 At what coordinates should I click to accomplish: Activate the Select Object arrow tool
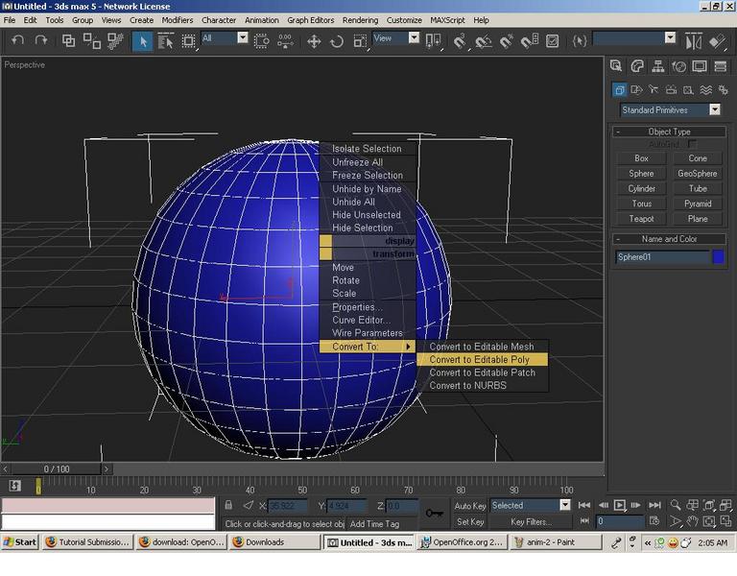pyautogui.click(x=142, y=41)
